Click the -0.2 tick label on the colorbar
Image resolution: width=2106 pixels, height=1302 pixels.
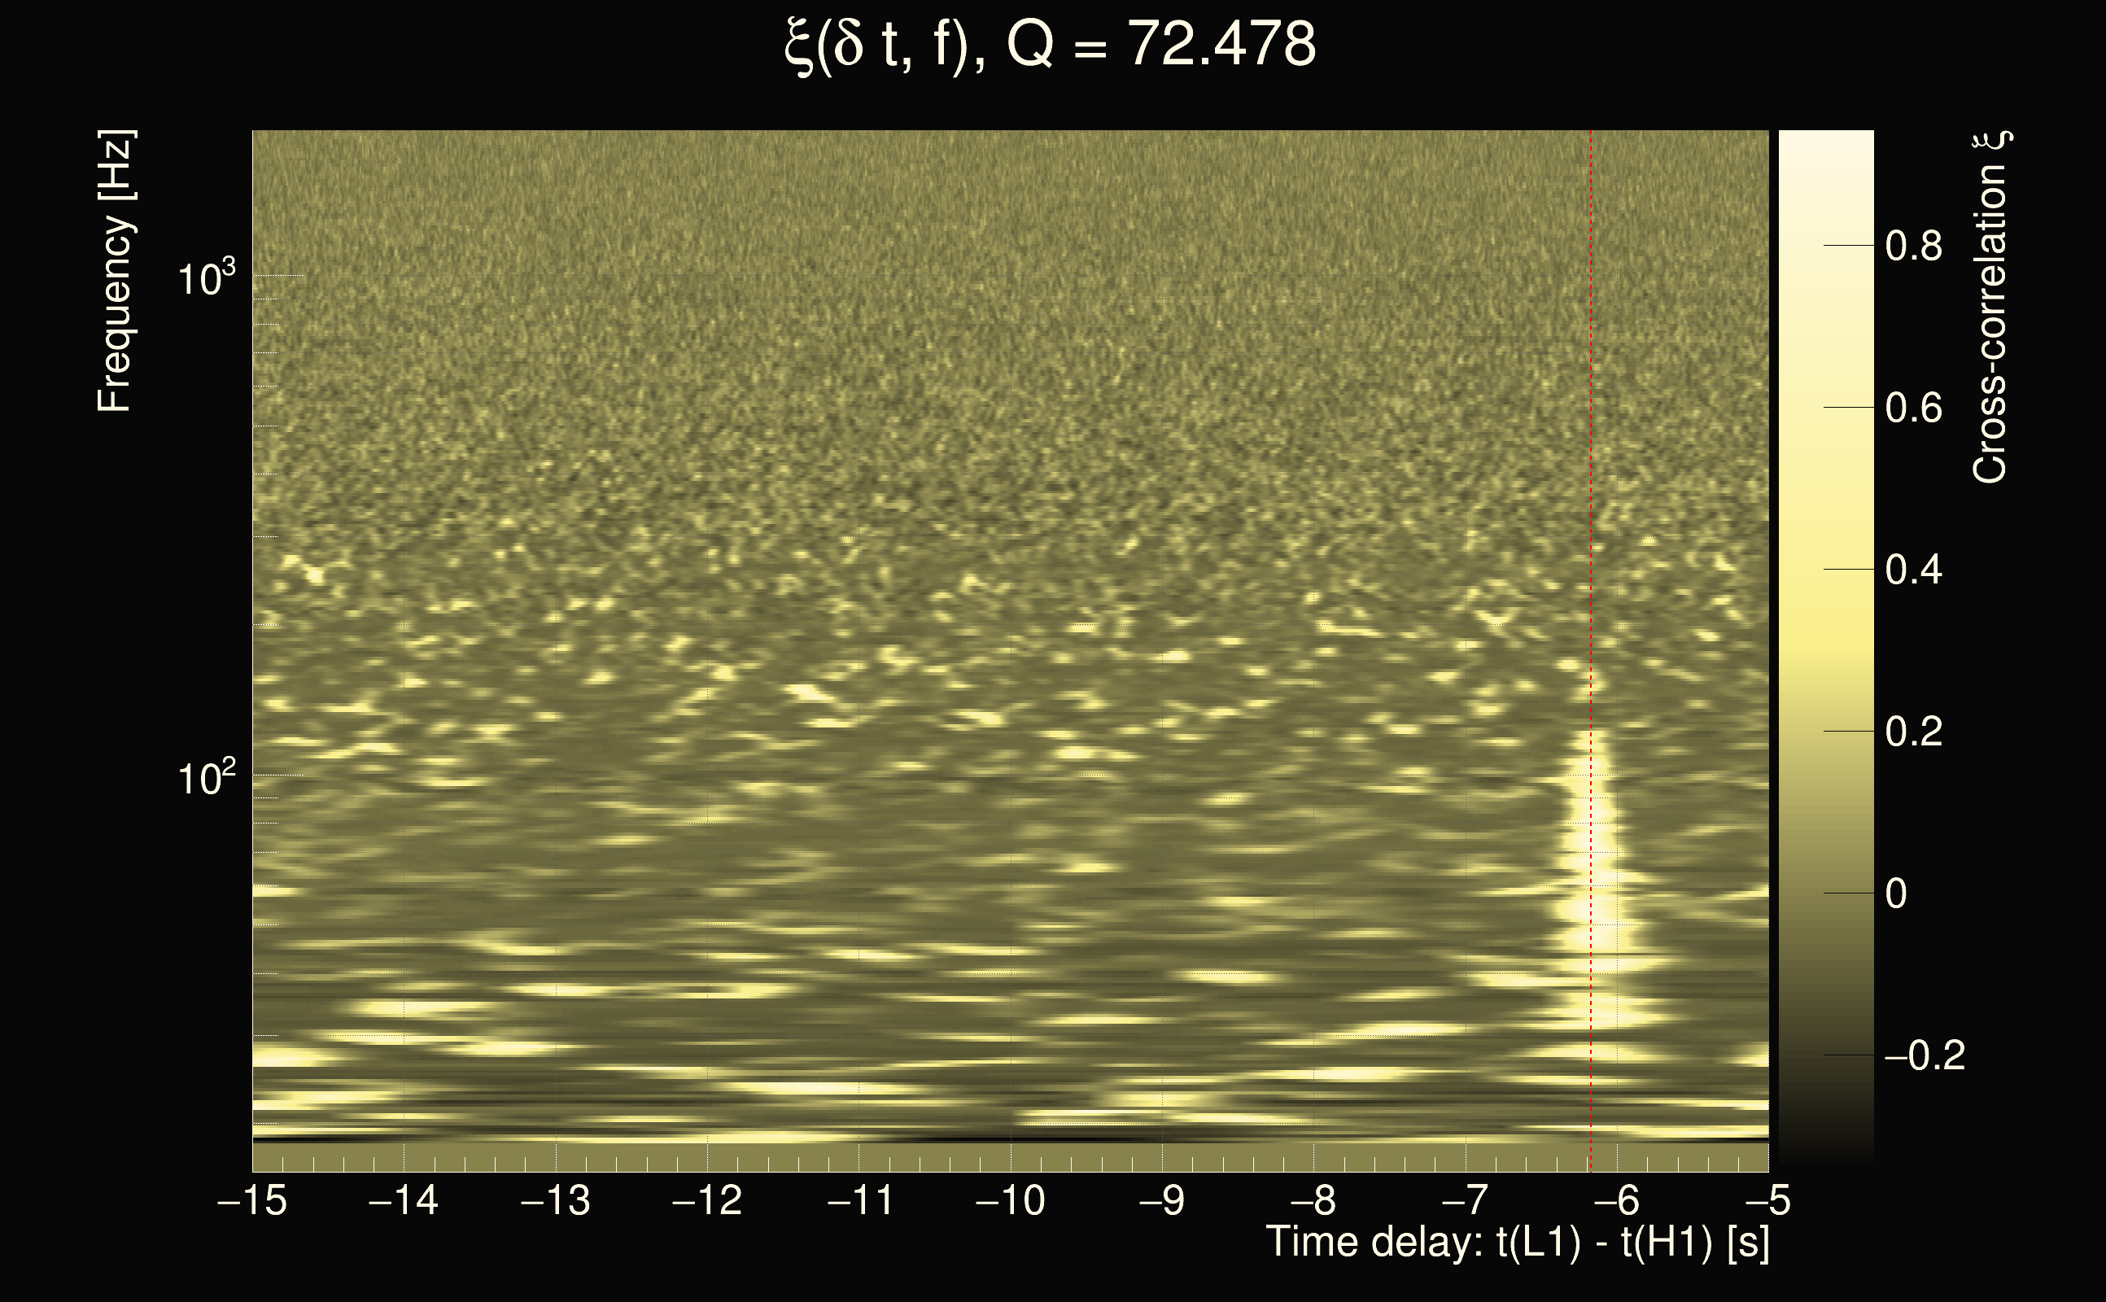coord(1925,1055)
